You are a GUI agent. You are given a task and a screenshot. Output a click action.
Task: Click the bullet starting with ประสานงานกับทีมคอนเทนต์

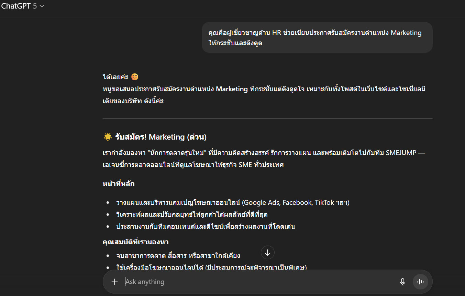[206, 226]
